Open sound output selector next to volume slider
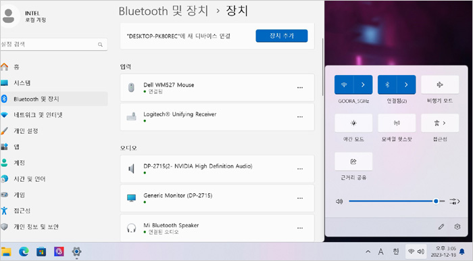Screen dimensions: 473x261 [x=454, y=201]
